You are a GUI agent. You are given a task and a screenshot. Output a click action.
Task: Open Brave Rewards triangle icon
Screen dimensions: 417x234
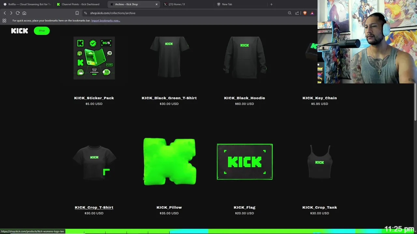(x=312, y=13)
